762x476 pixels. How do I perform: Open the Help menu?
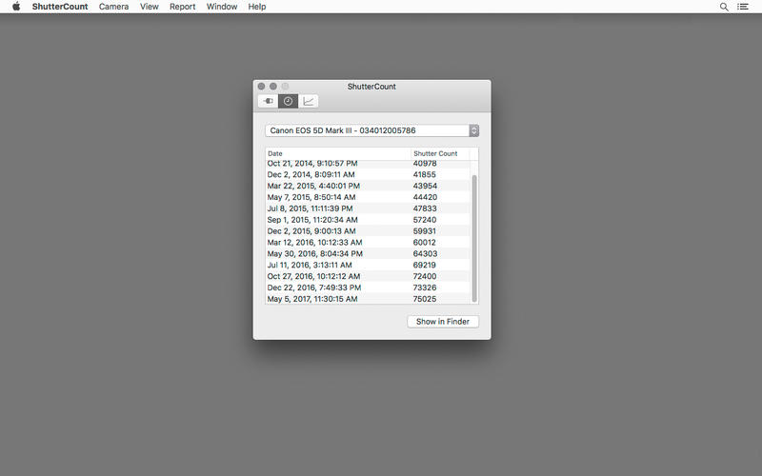pos(257,7)
